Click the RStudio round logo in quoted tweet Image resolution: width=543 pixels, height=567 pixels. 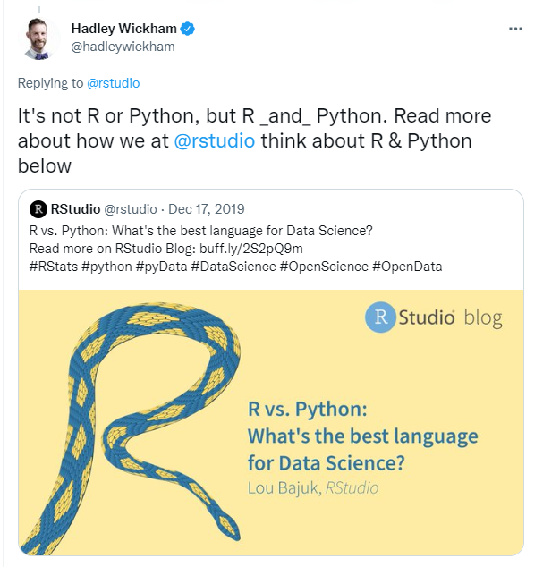click(x=38, y=210)
